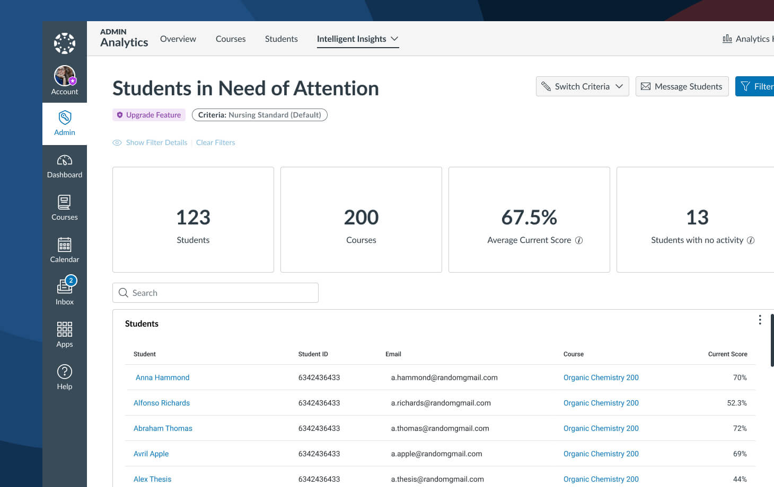This screenshot has width=774, height=487.
Task: Open the Switch Criteria dropdown
Action: (x=582, y=86)
